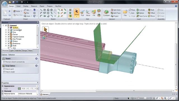Activate the Move tool
Screen dimensions: 179x101
(x=88, y=13)
